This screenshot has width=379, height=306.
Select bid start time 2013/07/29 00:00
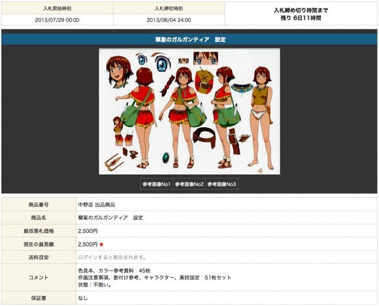tap(57, 20)
